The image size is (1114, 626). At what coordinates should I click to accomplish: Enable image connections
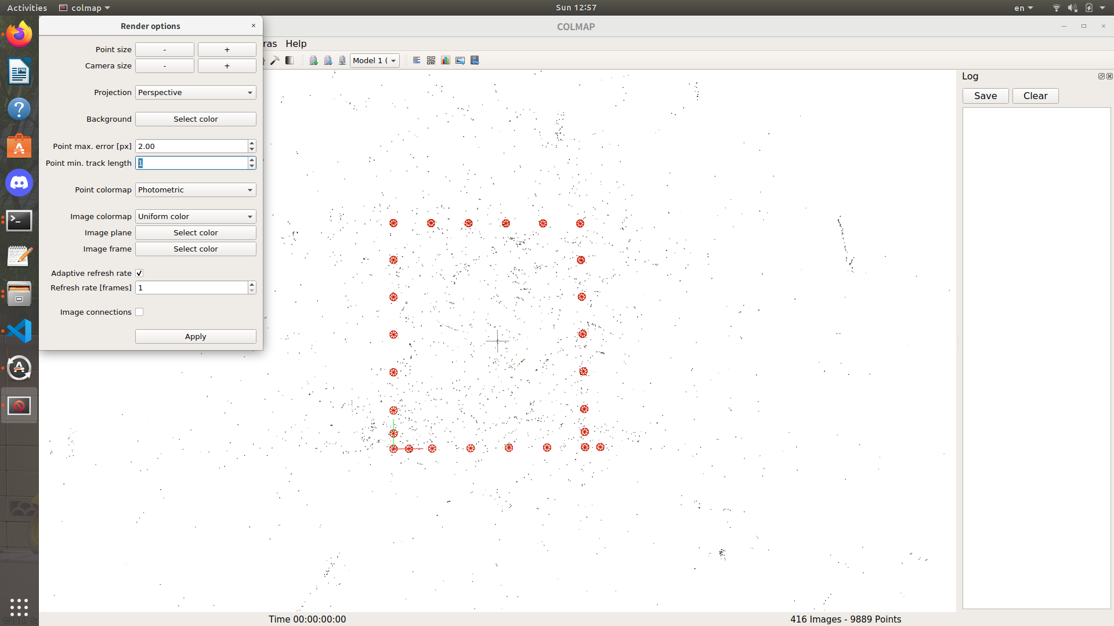[x=139, y=312]
